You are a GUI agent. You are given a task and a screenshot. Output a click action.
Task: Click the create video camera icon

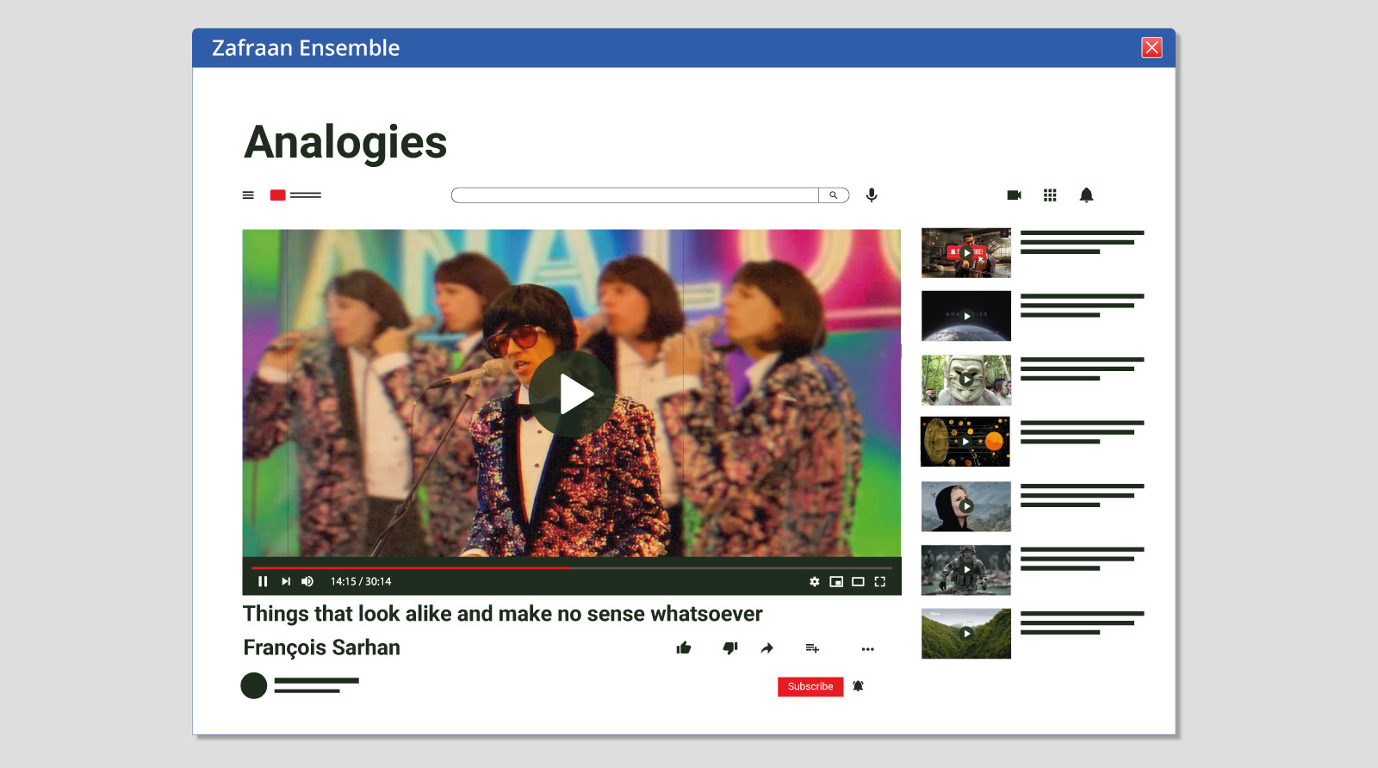click(x=1014, y=195)
